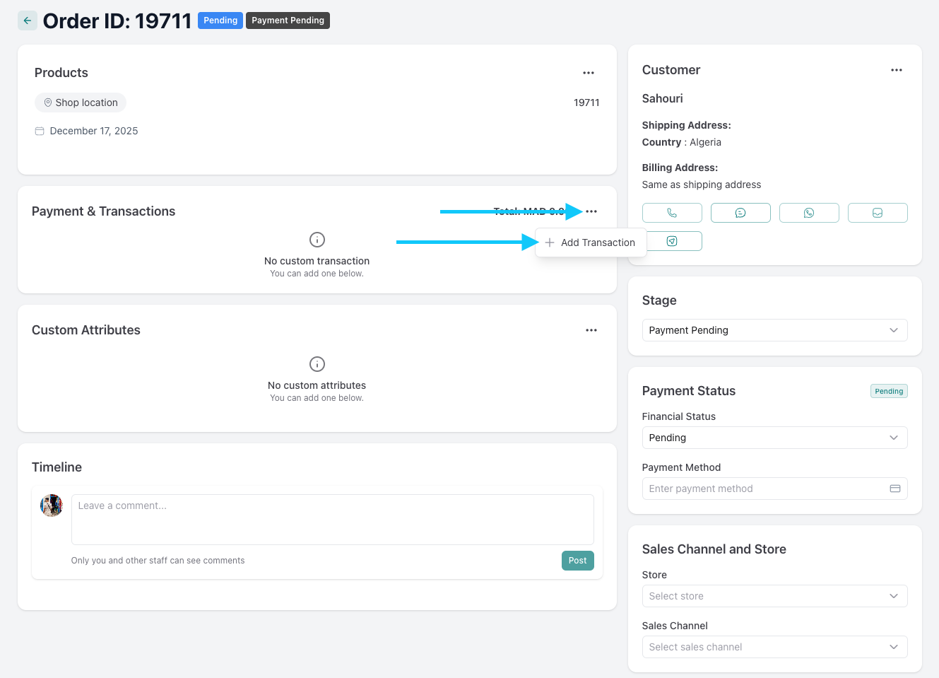Image resolution: width=939 pixels, height=678 pixels.
Task: Expand the Select store dropdown
Action: (x=774, y=596)
